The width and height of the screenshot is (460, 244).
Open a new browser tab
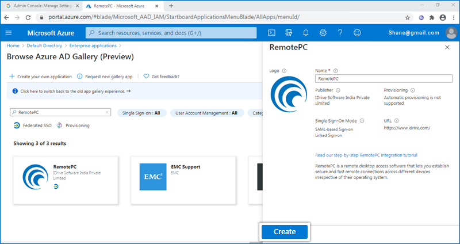171,6
